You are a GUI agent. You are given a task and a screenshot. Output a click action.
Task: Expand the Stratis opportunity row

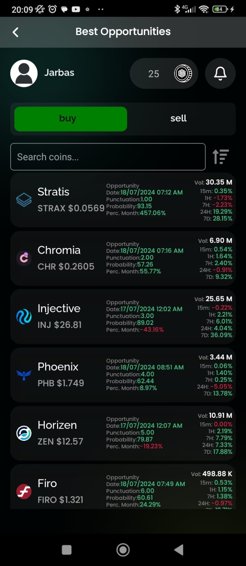click(123, 200)
